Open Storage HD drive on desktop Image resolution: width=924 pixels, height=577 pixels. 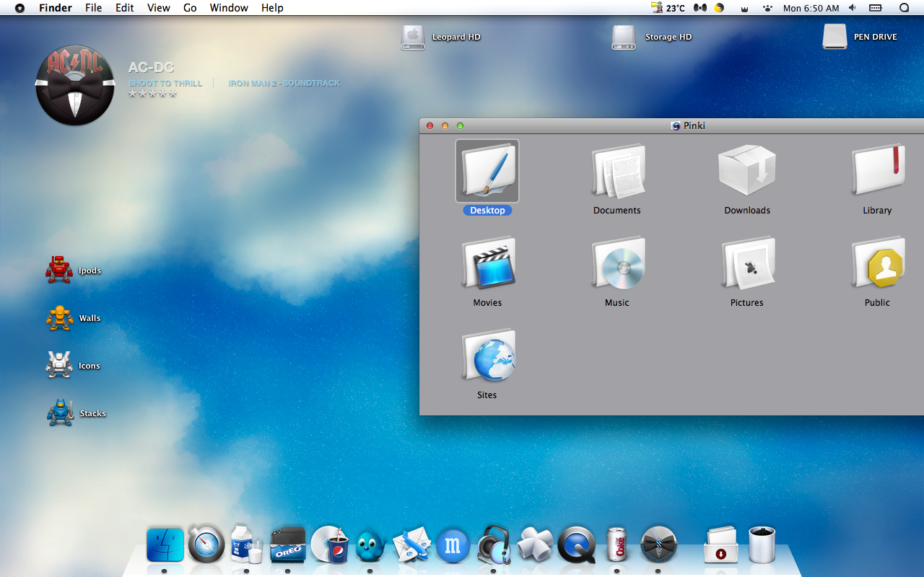pos(624,37)
